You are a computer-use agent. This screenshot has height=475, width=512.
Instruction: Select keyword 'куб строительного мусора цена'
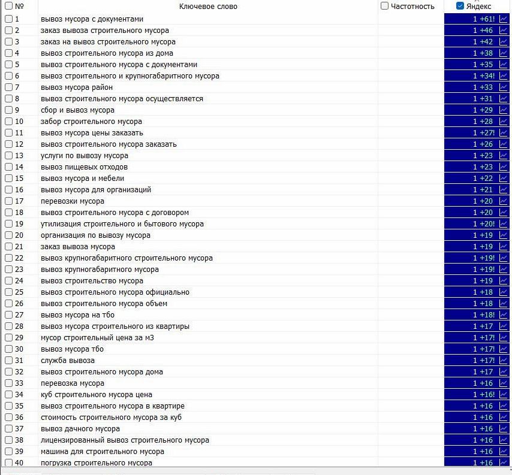point(97,395)
